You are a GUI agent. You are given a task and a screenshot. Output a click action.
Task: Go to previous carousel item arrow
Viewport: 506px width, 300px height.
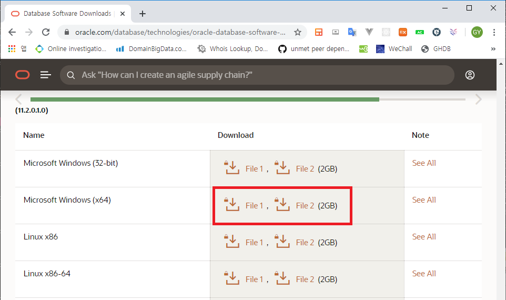coord(19,99)
